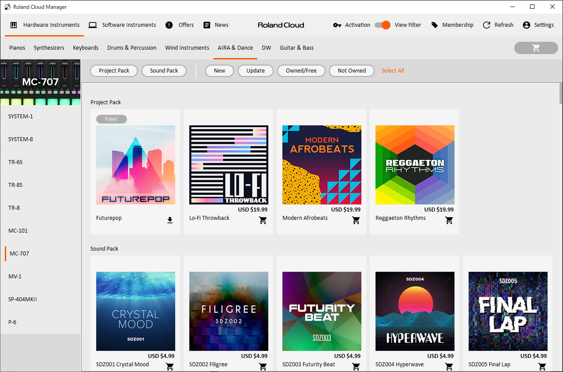The image size is (563, 372).
Task: Select MV-1 in instrument list
Action: coord(40,277)
